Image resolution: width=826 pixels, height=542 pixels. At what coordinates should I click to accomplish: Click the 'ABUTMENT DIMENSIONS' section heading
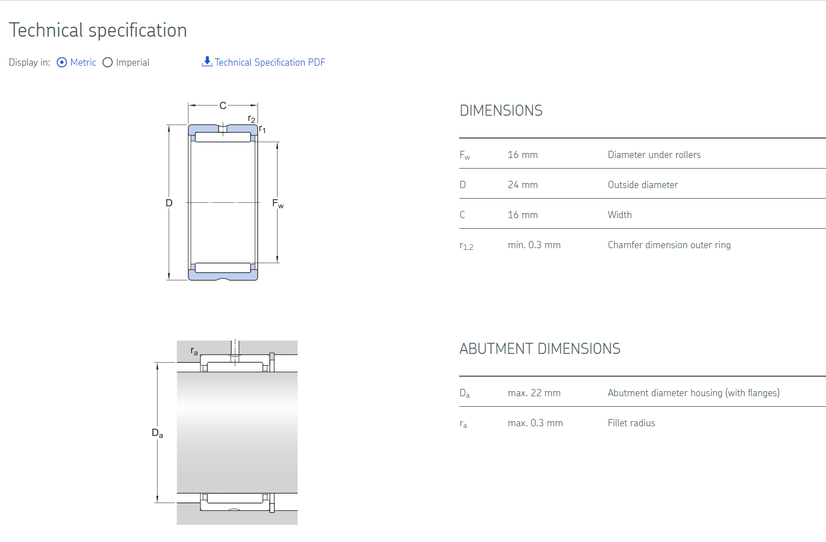click(x=540, y=349)
